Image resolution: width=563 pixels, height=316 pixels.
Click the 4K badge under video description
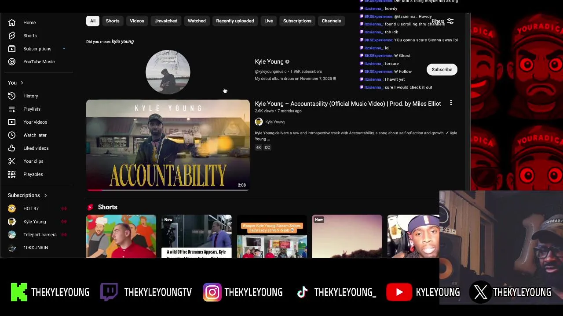coord(259,147)
